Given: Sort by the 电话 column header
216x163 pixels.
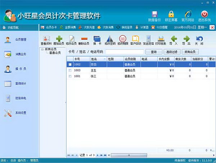Looking at the screenshot, I should (149, 59).
